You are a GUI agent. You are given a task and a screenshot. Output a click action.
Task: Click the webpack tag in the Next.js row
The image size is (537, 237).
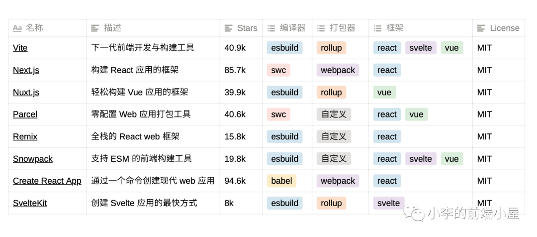pos(338,70)
